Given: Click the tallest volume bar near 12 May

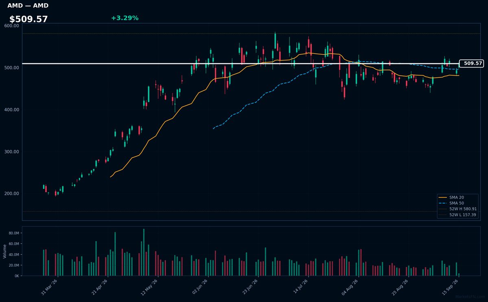Looking at the screenshot, I should coord(144,252).
